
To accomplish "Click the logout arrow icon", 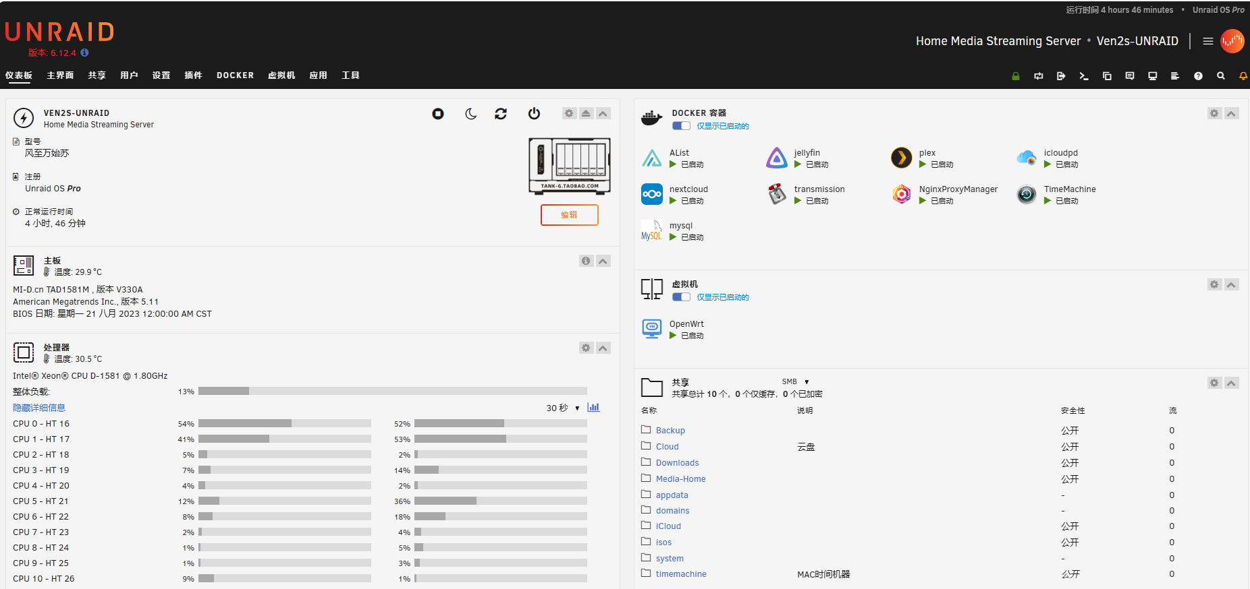I will [x=1061, y=76].
